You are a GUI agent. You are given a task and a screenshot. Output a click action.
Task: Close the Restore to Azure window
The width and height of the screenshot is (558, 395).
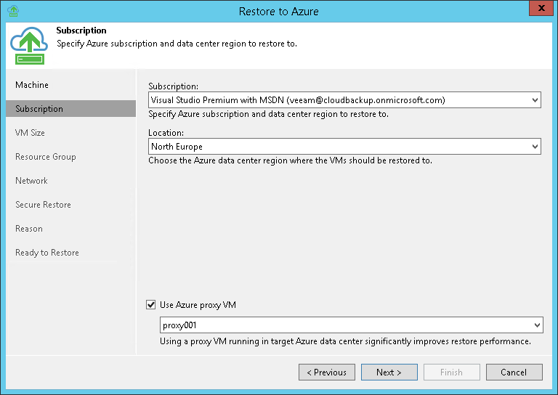coord(539,10)
